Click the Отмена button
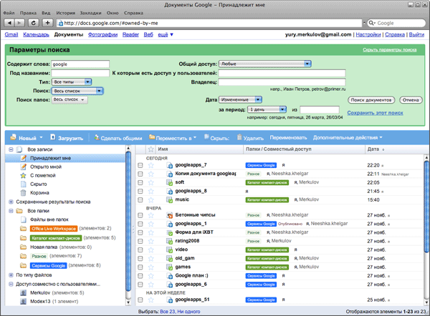This screenshot has width=430, height=316. pos(411,100)
